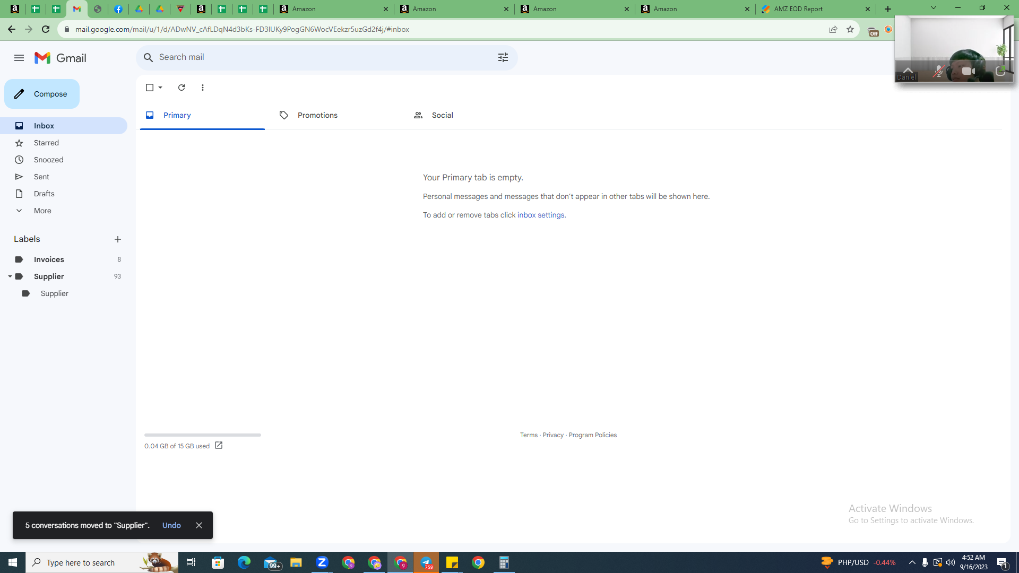Open the Gmail main menu hamburger icon
The width and height of the screenshot is (1019, 573).
19,58
